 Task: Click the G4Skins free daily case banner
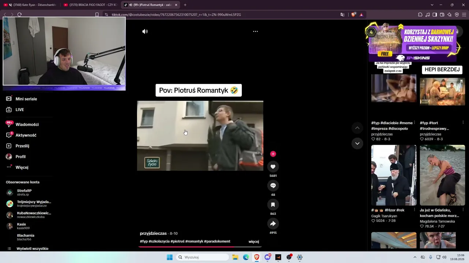coord(413,42)
